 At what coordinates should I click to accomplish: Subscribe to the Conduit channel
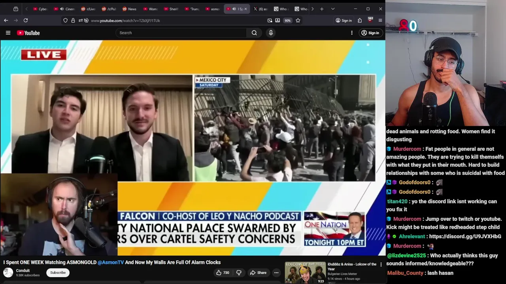coord(58,273)
